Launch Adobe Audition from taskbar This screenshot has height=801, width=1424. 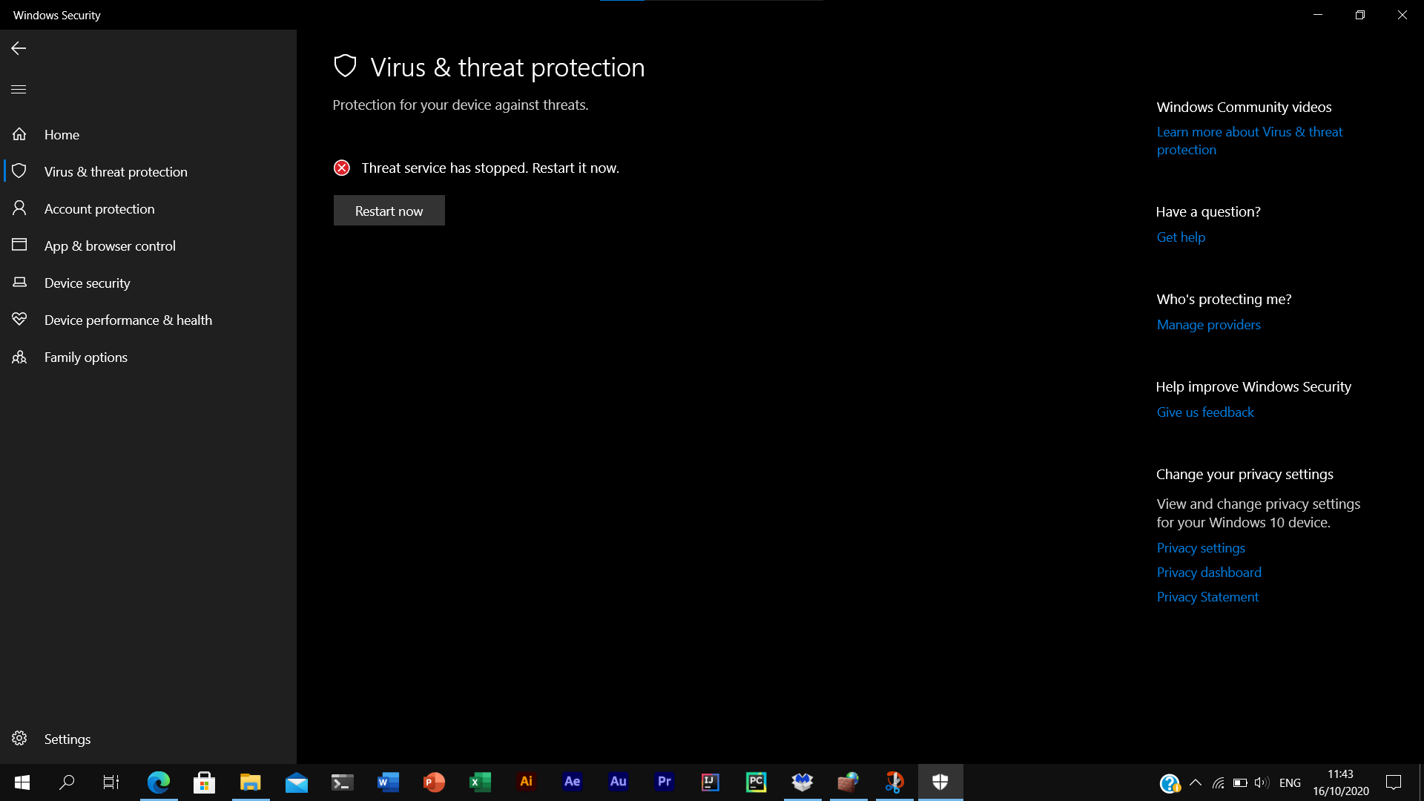pos(618,782)
